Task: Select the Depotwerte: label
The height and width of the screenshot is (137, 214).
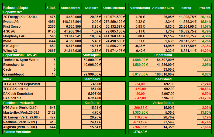Action: coord(13,12)
